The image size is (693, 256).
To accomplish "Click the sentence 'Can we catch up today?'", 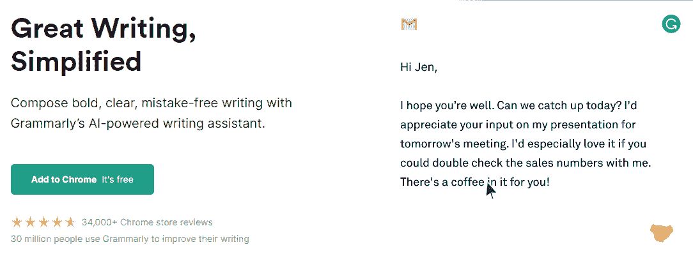I will 559,106.
